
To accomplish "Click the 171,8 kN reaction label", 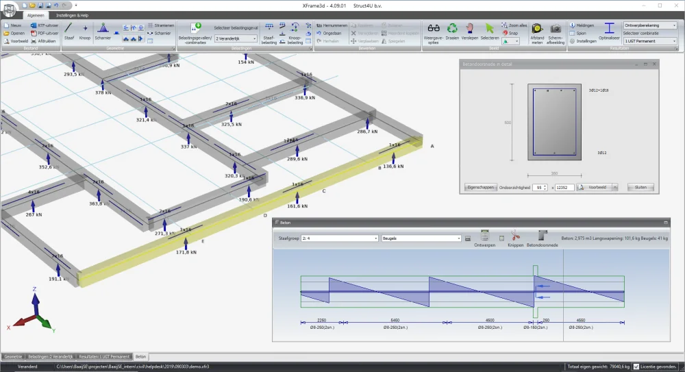I will point(186,252).
